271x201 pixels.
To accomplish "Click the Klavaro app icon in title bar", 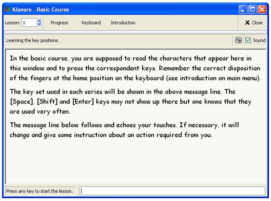I will [x=8, y=9].
